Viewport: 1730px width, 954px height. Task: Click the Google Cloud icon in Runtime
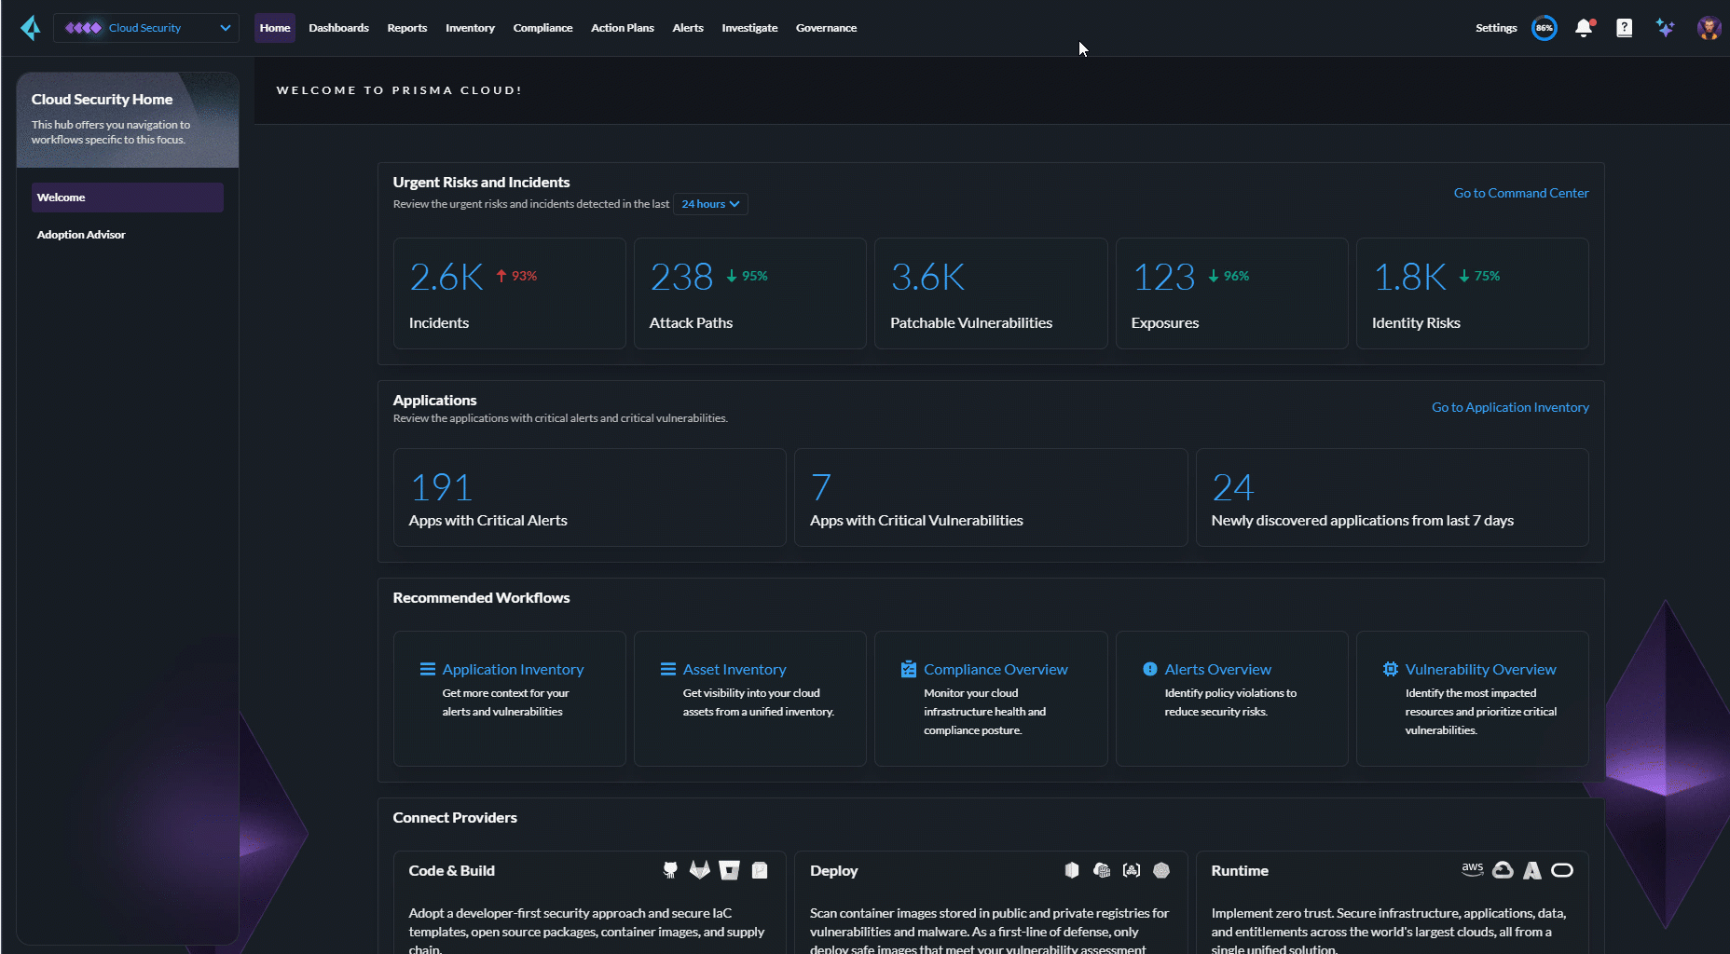click(x=1503, y=870)
